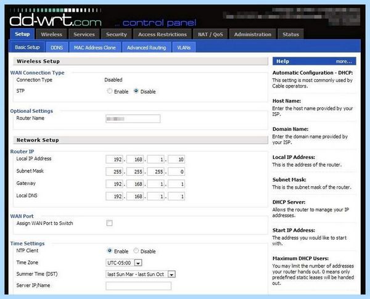Switch to the Wireless tab
Viewport: 370px width, 299px height.
pos(51,35)
